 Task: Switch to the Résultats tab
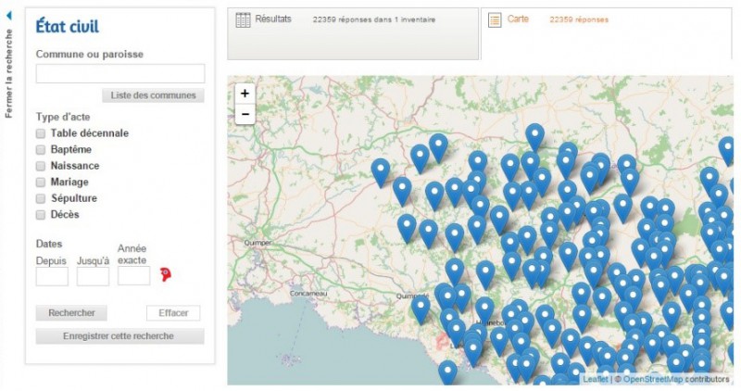pyautogui.click(x=273, y=19)
